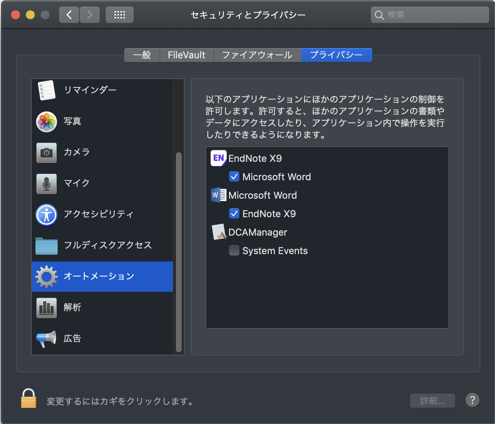495x424 pixels.
Task: Click the Analytics (解析) bar chart icon
Action: coord(47,308)
